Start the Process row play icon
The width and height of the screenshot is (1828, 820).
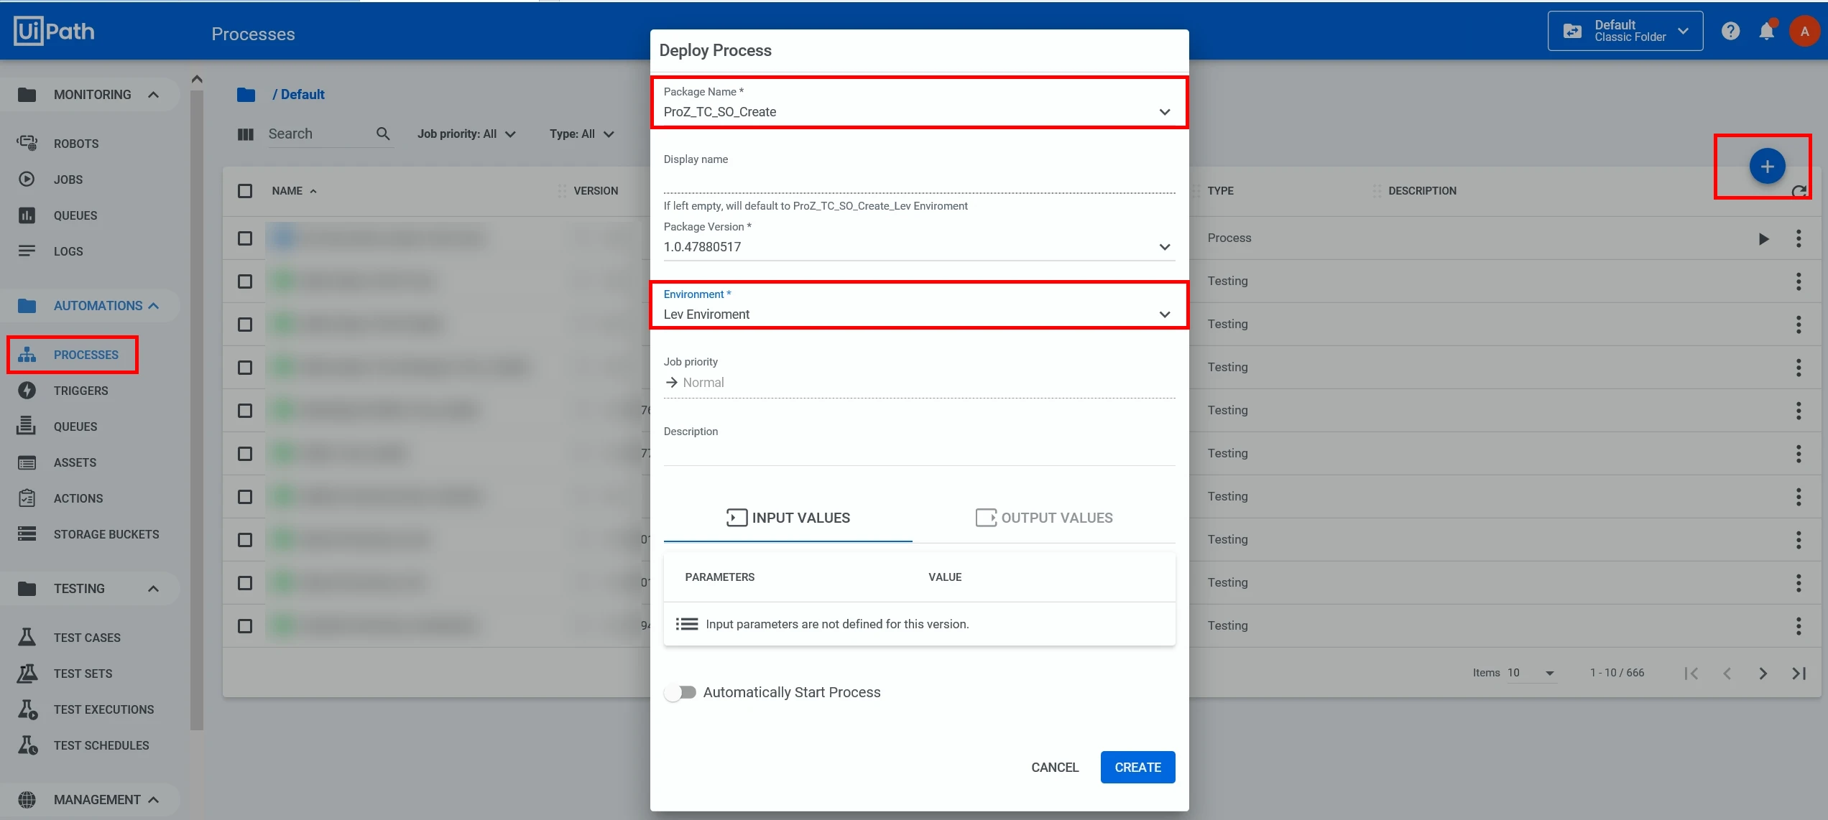coord(1763,238)
